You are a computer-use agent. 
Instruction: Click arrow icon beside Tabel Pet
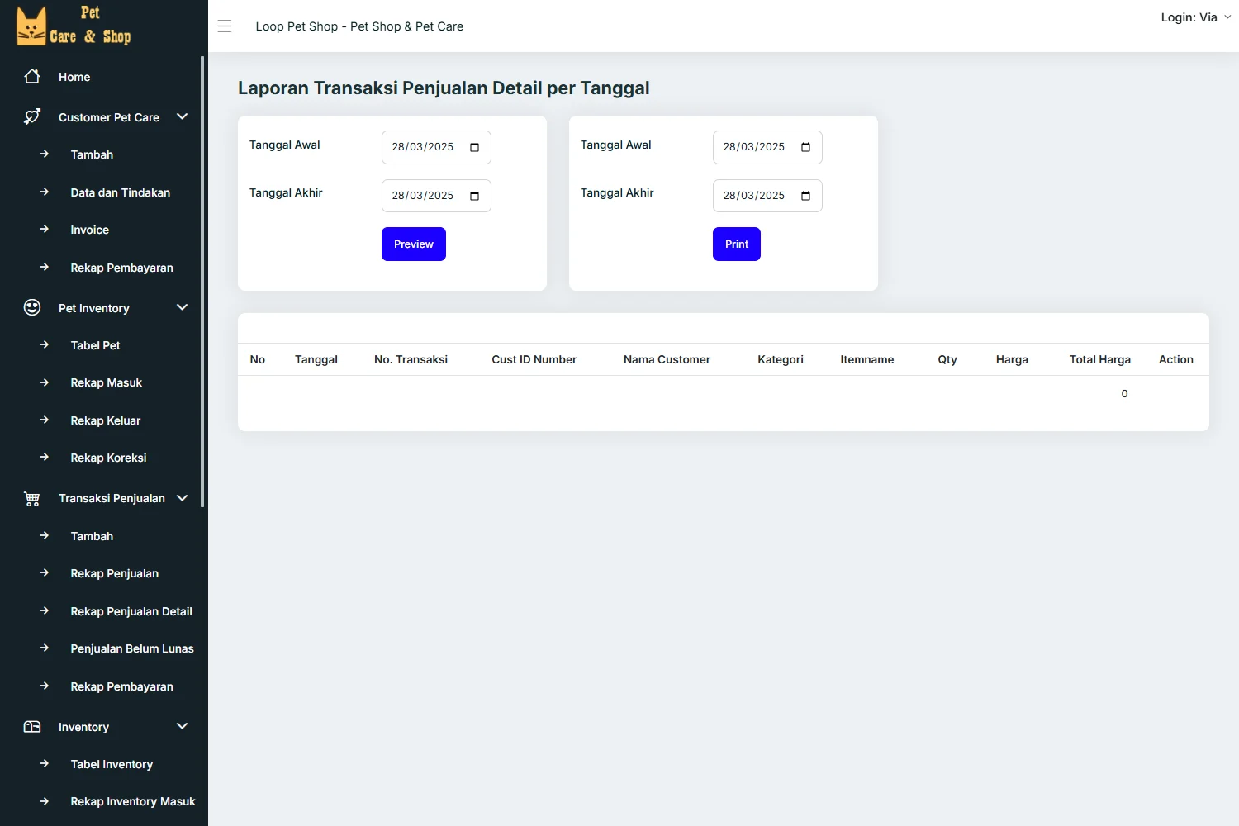pyautogui.click(x=45, y=344)
